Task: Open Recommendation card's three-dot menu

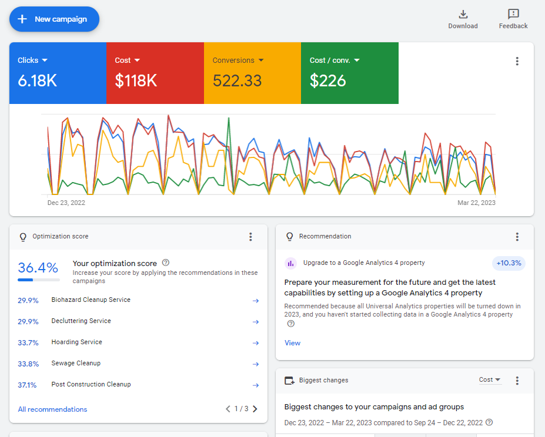Action: click(x=517, y=237)
